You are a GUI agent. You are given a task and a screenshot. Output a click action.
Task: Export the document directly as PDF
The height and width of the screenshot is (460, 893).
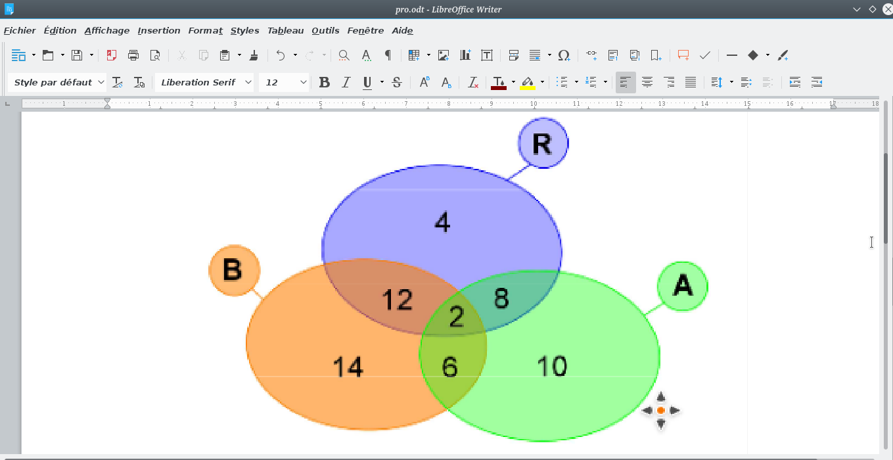(x=112, y=55)
